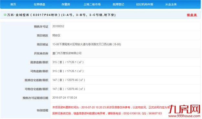Click the 项目地区 label

point(42,36)
